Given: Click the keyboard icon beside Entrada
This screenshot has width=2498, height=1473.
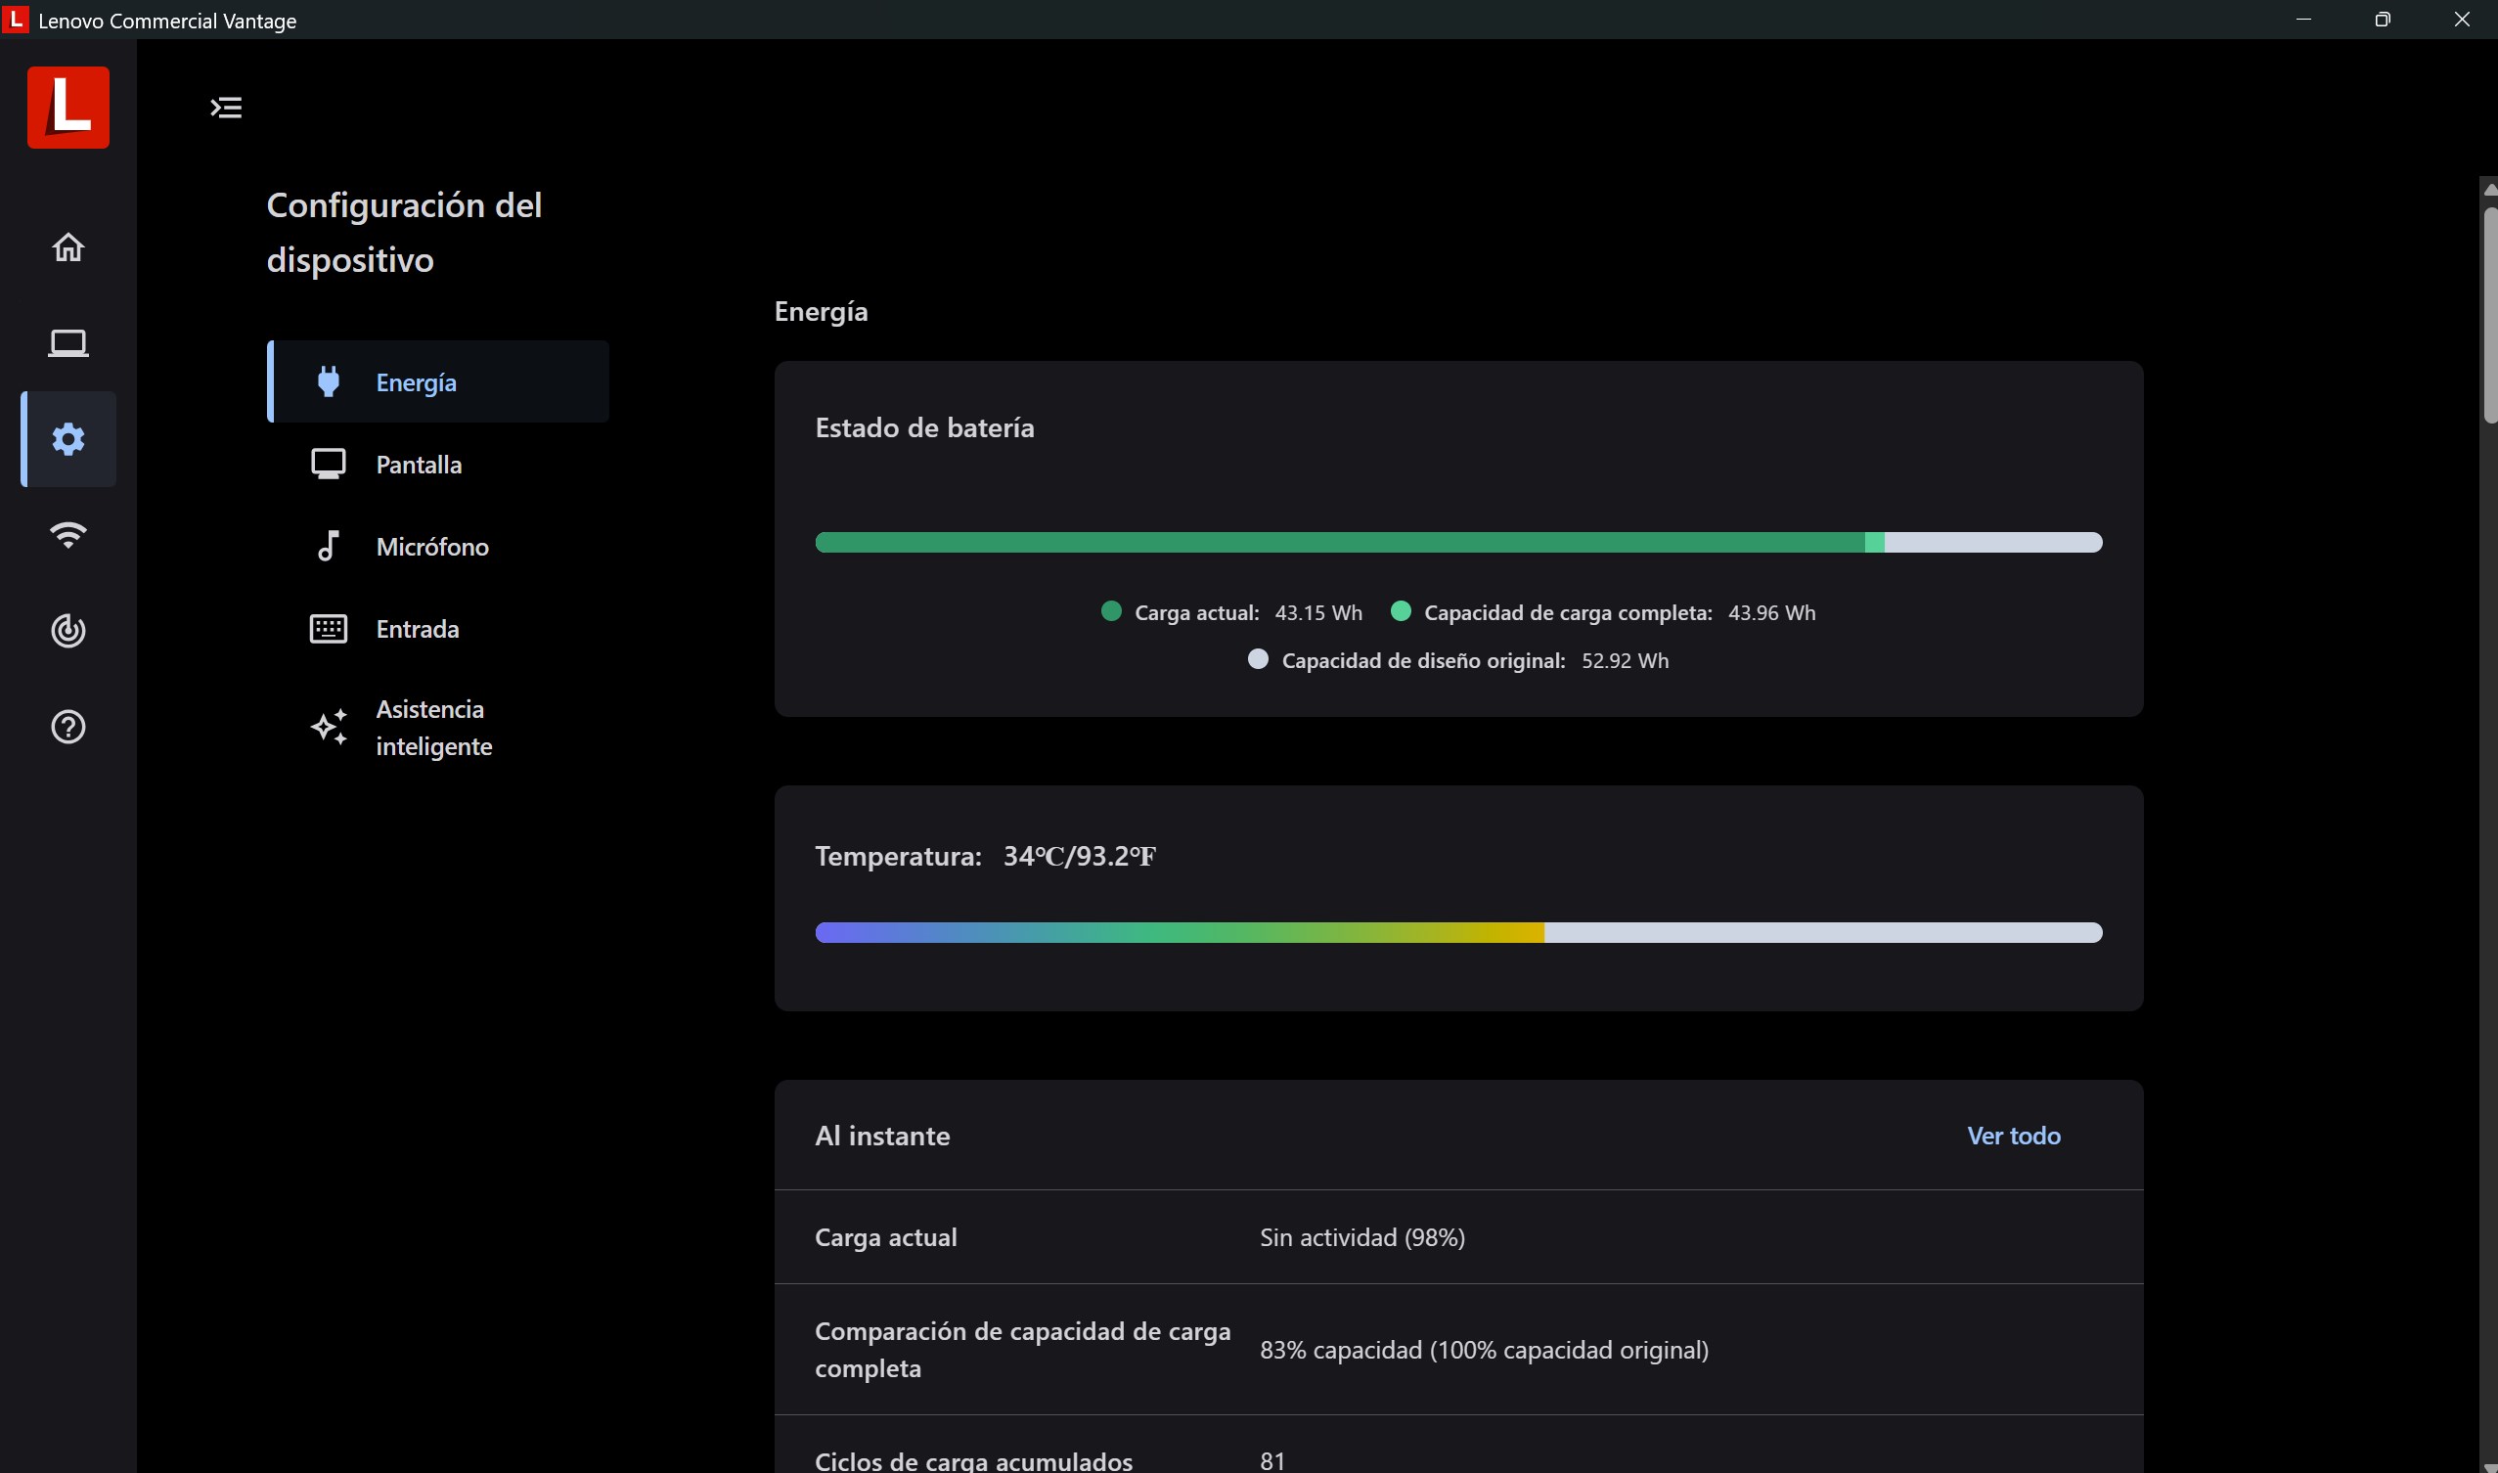Looking at the screenshot, I should click(329, 628).
